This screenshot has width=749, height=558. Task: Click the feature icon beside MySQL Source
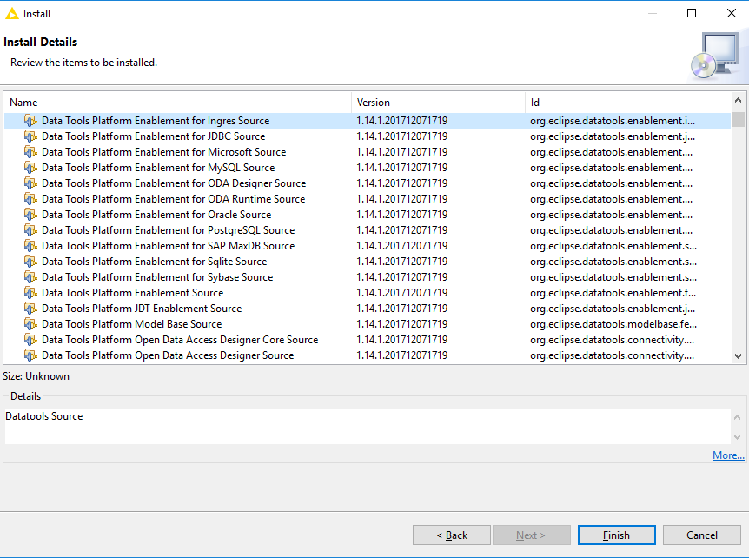(30, 168)
